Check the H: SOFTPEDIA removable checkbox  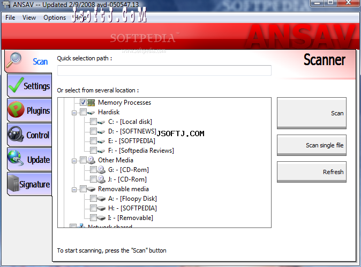[93, 208]
